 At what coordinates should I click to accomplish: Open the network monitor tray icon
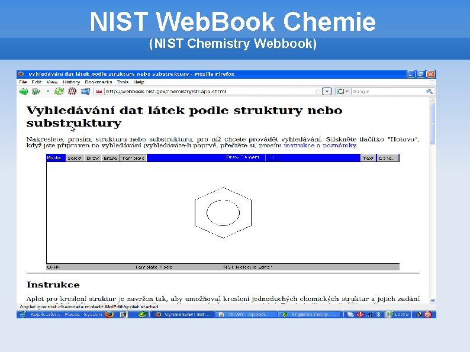369,315
